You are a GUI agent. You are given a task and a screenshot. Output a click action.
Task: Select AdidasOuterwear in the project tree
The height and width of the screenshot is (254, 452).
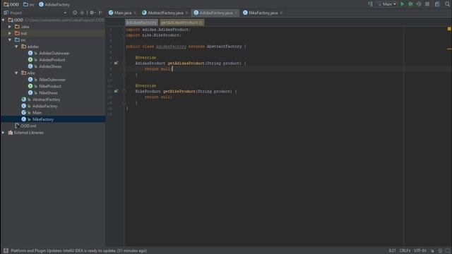(x=54, y=53)
